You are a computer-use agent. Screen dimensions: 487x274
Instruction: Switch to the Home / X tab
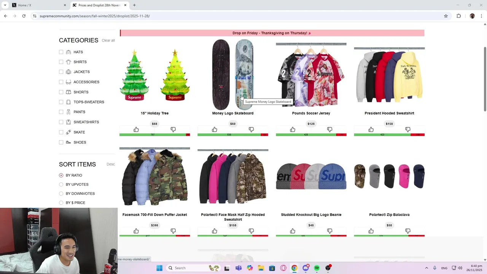pos(38,5)
